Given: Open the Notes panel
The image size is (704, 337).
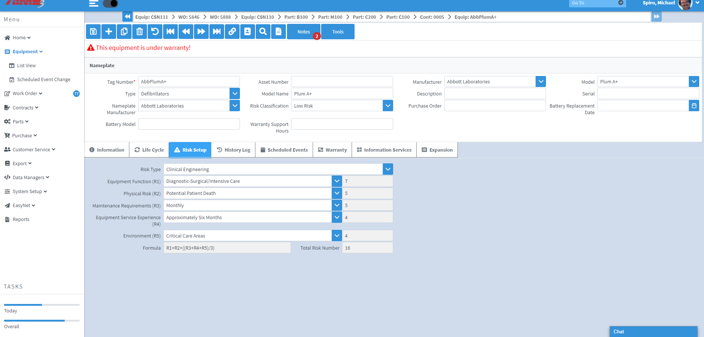Looking at the screenshot, I should pyautogui.click(x=303, y=32).
